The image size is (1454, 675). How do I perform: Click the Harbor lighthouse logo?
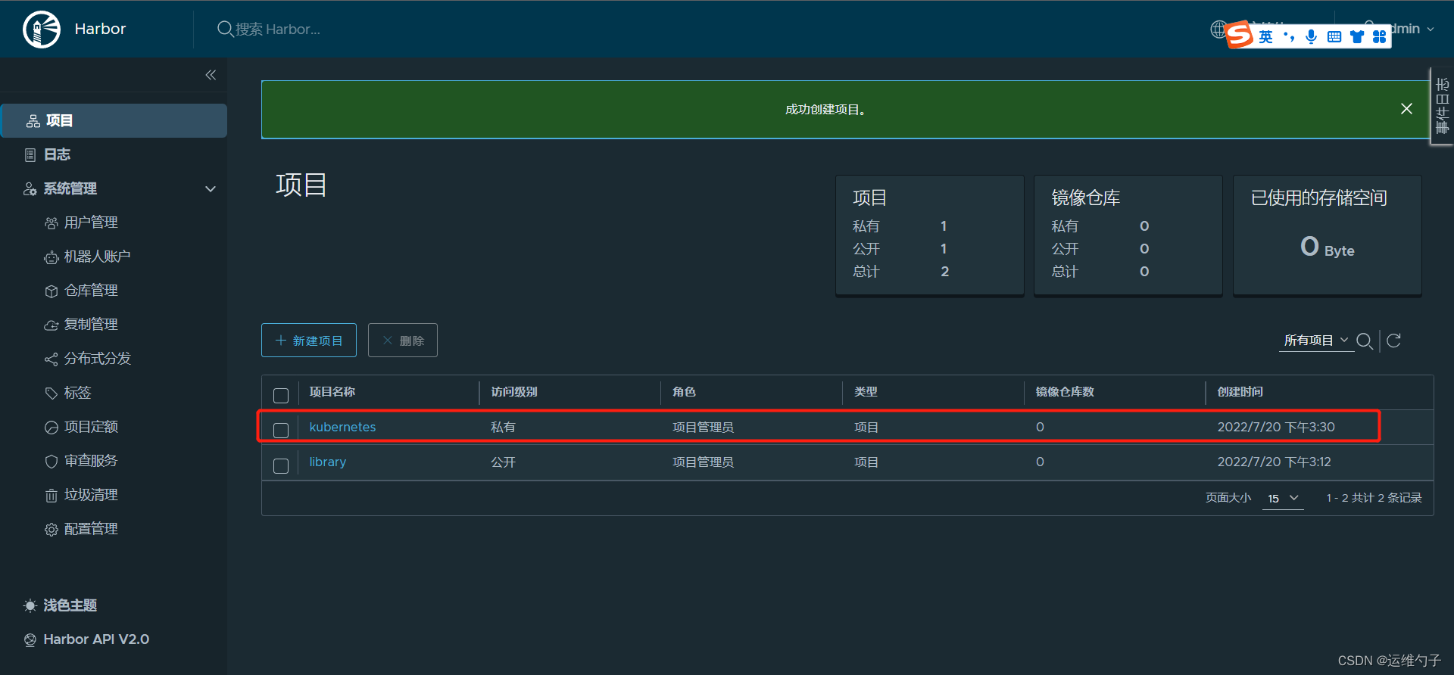[x=42, y=30]
